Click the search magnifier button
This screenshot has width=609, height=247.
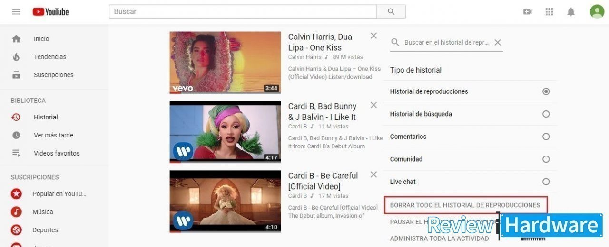pos(391,12)
